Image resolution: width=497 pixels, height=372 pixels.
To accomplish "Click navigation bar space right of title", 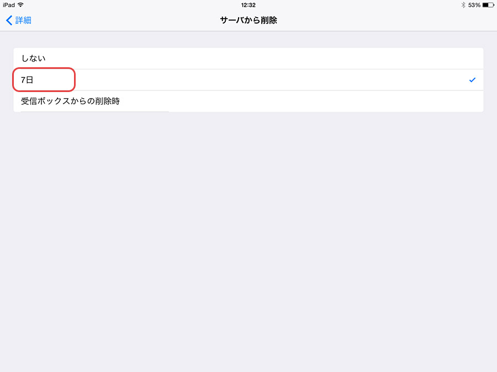I will tap(380, 20).
